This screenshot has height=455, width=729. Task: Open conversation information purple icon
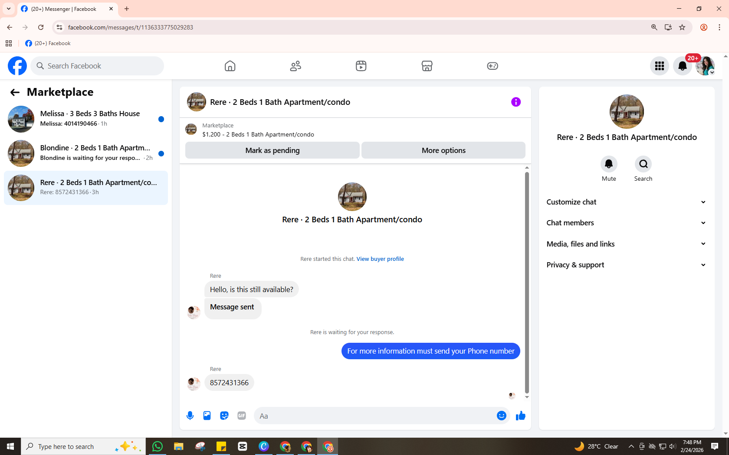tap(516, 102)
